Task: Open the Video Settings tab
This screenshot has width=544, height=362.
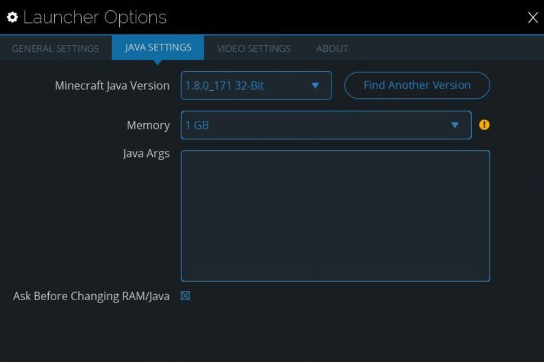Action: (x=253, y=48)
